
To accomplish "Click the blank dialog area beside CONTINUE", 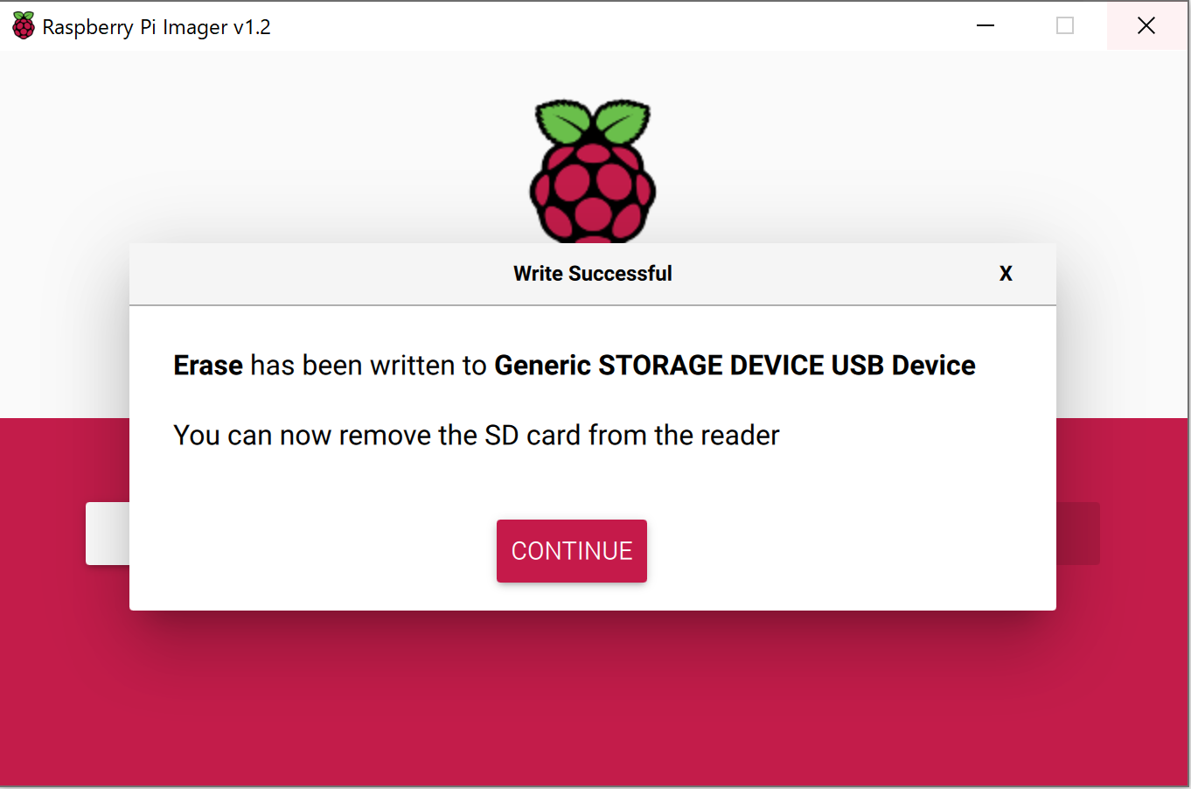I will click(831, 551).
